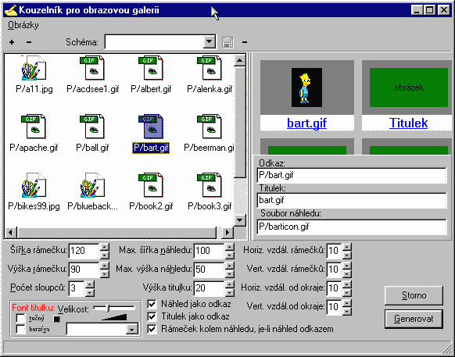Viewport: 455px width, 357px height.
Task: Increase Šířka rámečku with the up arrow
Action: tap(105, 247)
